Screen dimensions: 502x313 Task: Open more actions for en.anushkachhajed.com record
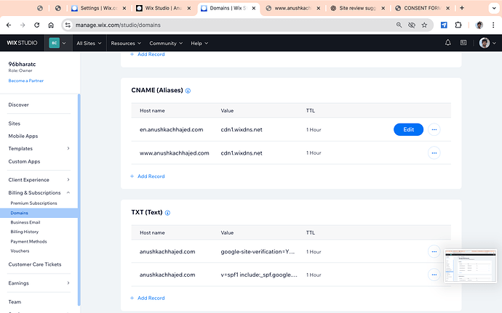coord(434,129)
